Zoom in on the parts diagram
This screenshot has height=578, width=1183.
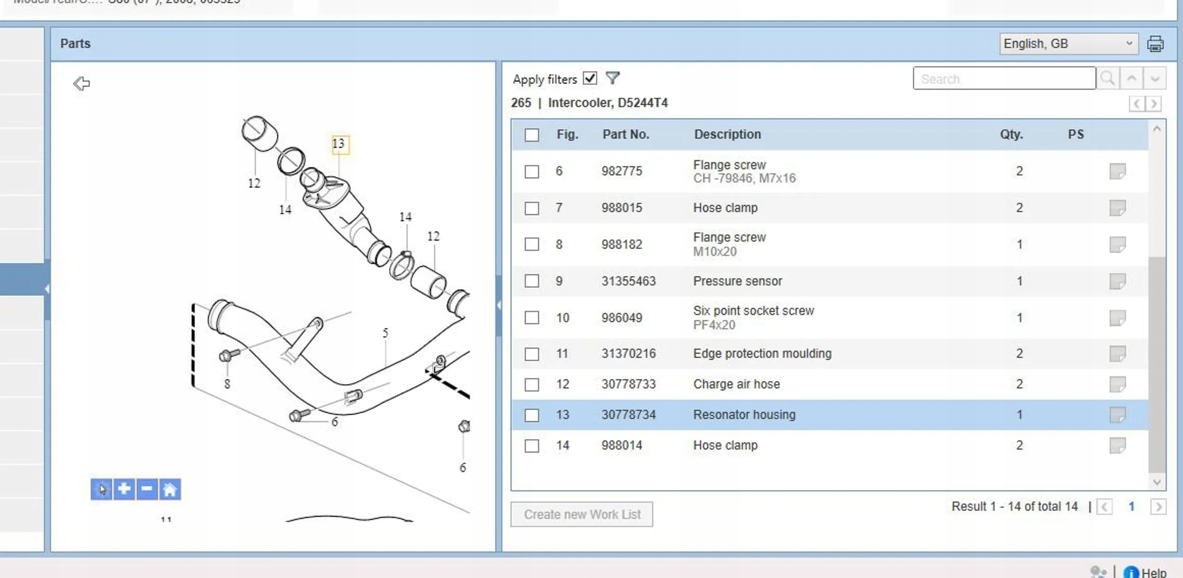pyautogui.click(x=124, y=489)
